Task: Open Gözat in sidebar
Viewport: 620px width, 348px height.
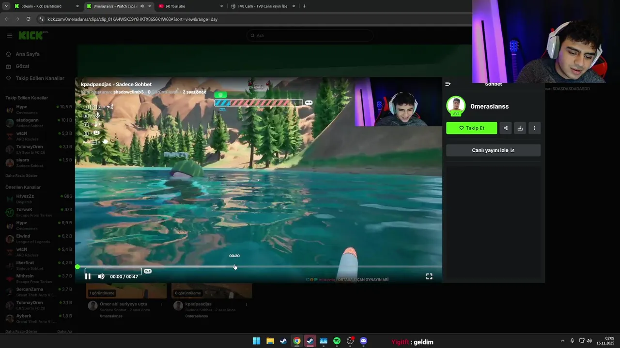Action: tap(23, 66)
